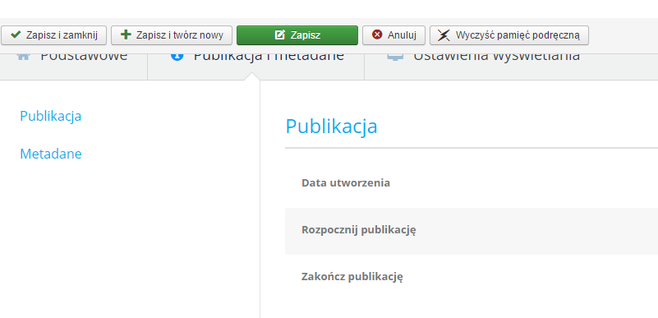Screen dimensions: 658x318
Task: Click the green plus icon on Zapisz i twórz nowy
Action: (x=126, y=35)
